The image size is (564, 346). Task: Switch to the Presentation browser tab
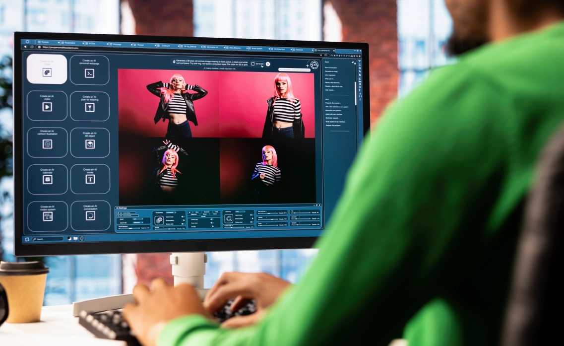73,43
